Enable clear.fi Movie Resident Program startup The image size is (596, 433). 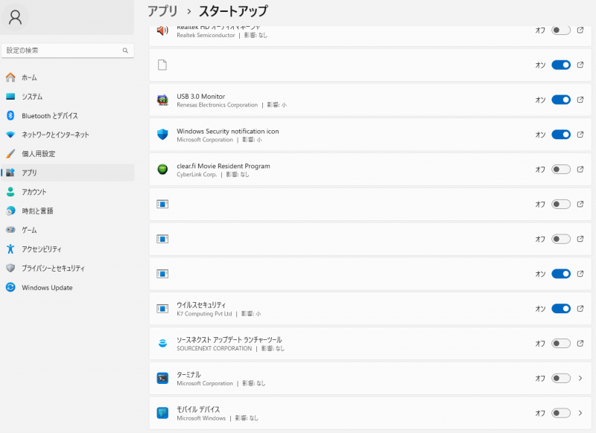560,170
